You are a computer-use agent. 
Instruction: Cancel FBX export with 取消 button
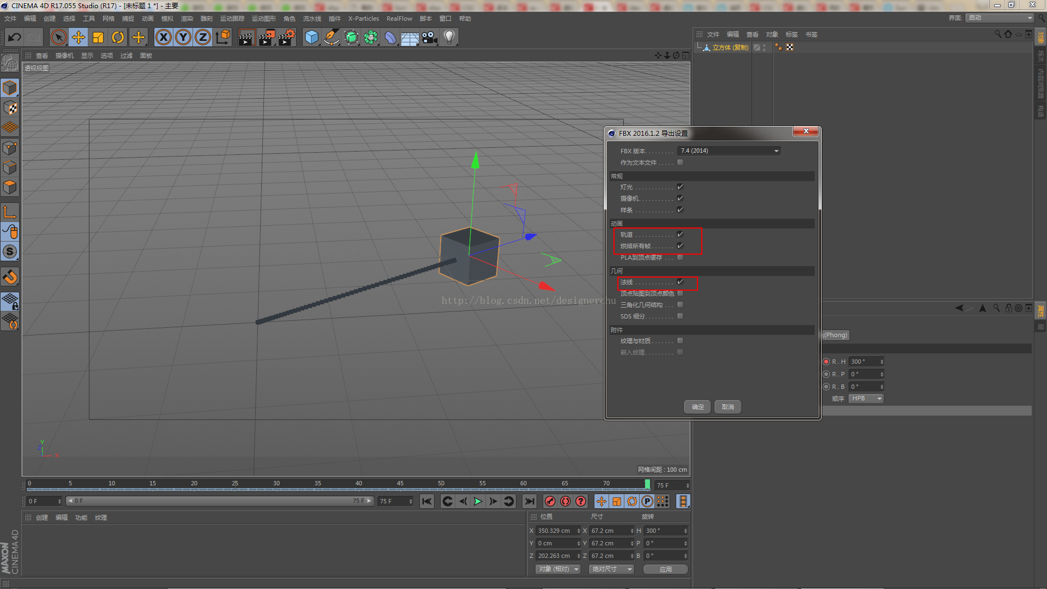728,407
